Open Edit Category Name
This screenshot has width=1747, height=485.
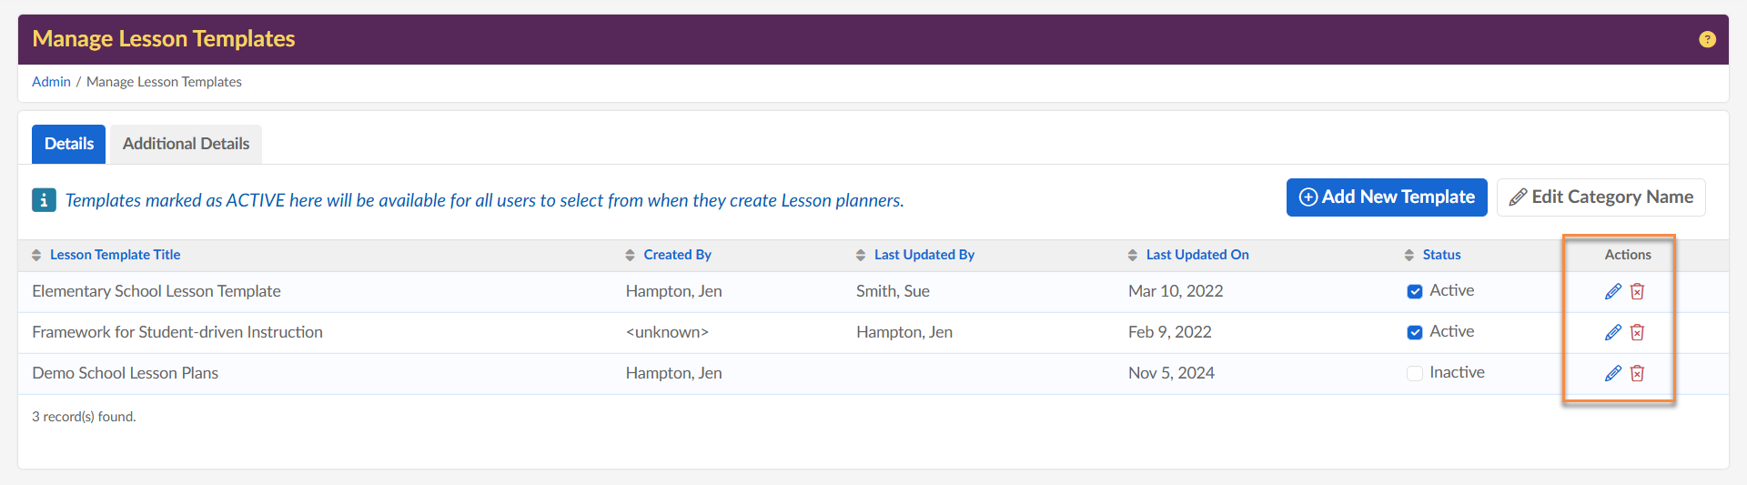1601,197
